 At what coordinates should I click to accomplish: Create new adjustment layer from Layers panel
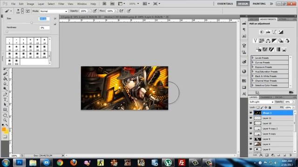[x=273, y=155]
